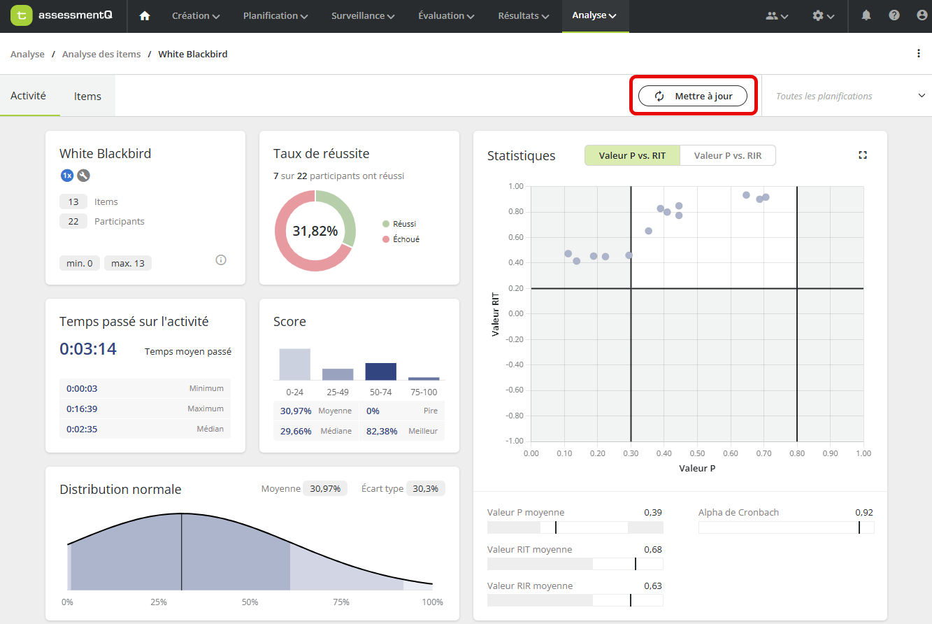The image size is (932, 624).
Task: Switch chart to Valeur P vs. RIR
Action: [x=728, y=155]
